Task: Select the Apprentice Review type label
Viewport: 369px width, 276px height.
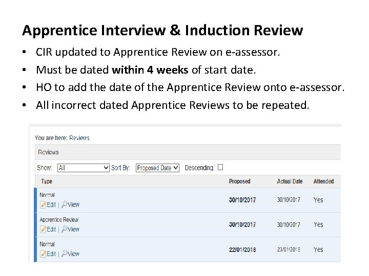Action: click(59, 220)
